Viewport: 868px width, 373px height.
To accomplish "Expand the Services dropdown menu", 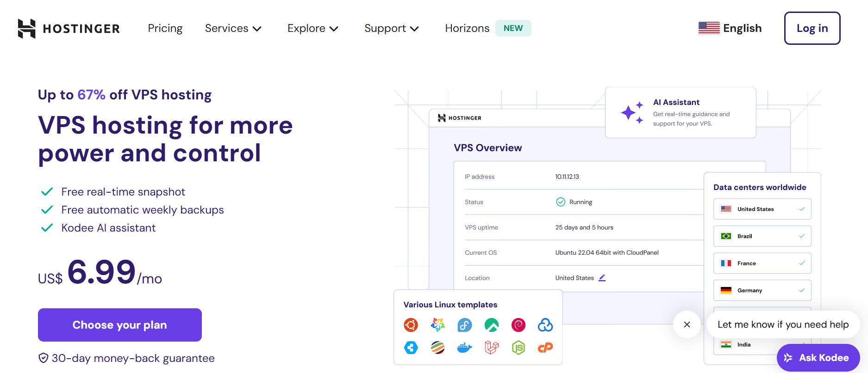I will (233, 28).
